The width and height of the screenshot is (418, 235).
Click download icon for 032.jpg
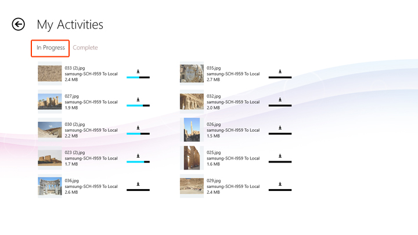coord(280,100)
